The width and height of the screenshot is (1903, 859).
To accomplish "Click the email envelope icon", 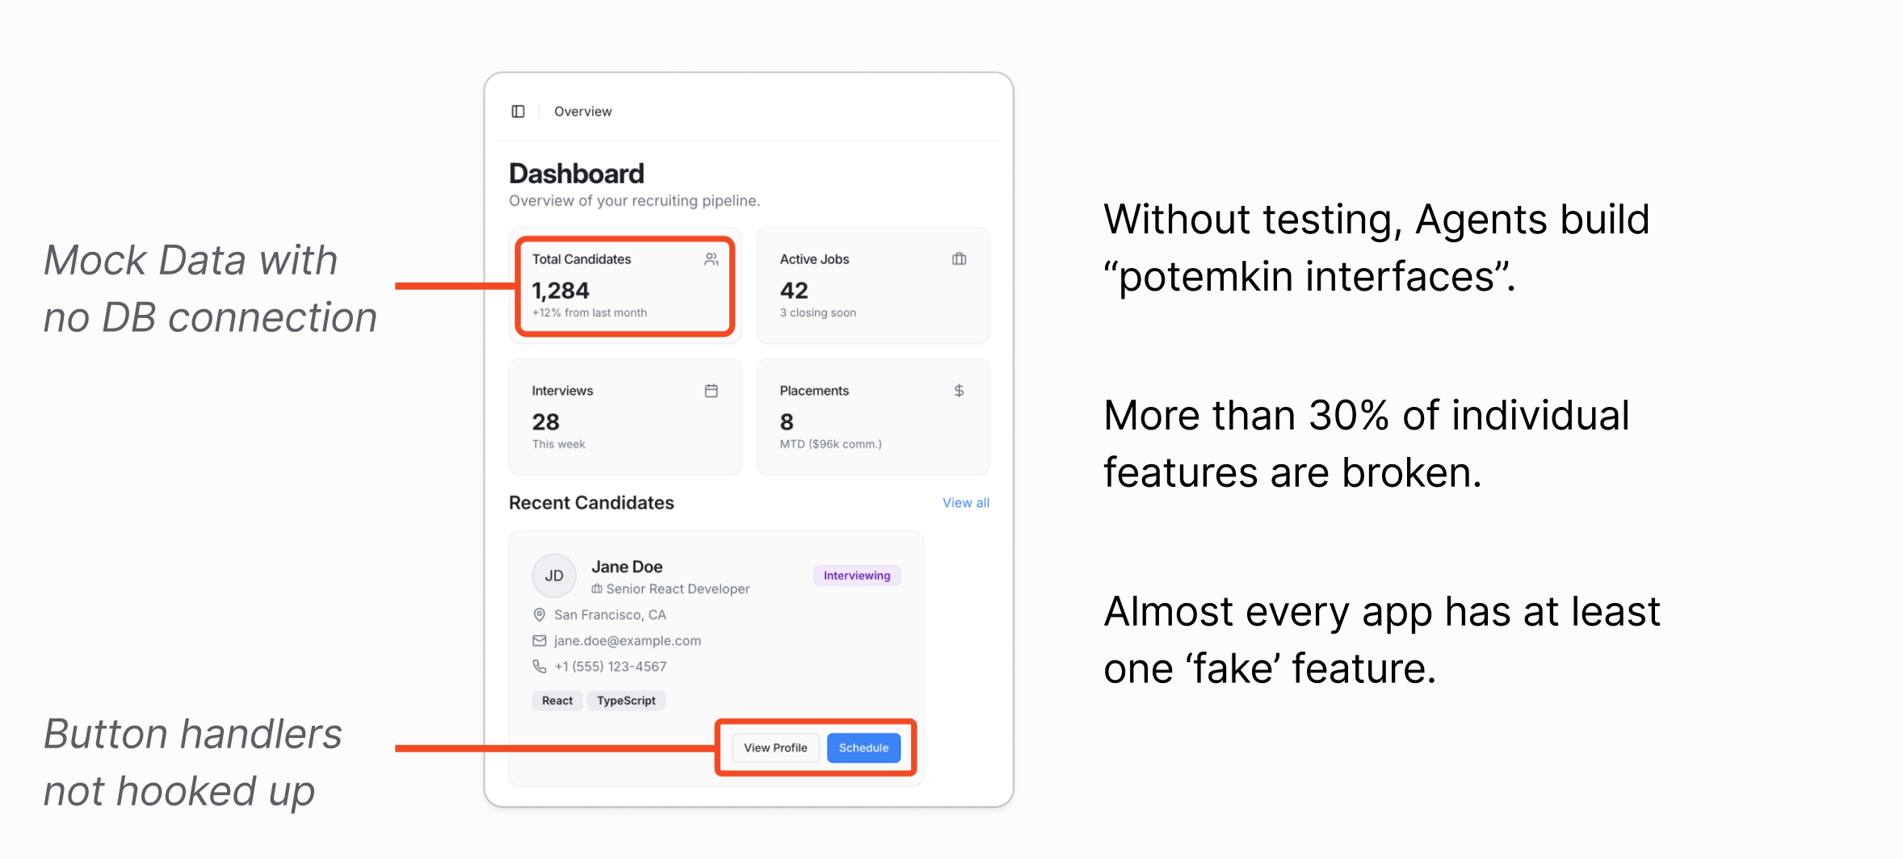I will [540, 641].
